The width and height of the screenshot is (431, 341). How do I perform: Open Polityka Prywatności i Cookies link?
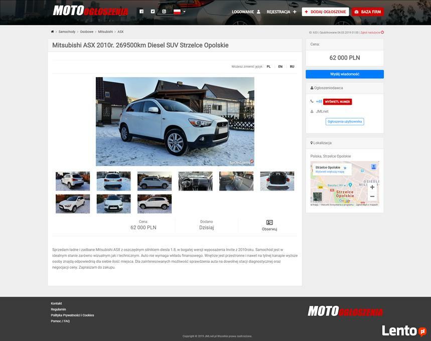[x=72, y=315]
